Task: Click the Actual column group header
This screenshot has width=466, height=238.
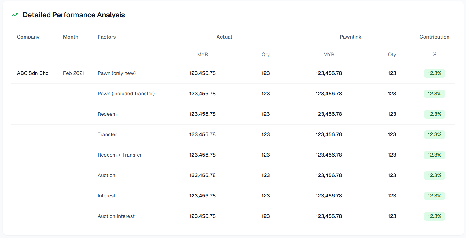Action: (224, 37)
